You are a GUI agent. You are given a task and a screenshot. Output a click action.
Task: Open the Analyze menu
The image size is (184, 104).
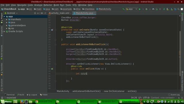(x=38, y=5)
